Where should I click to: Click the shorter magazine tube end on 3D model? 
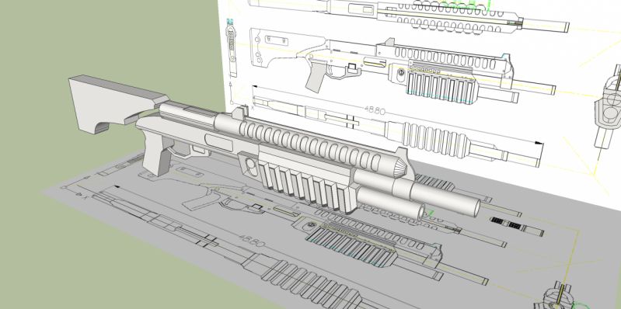pyautogui.click(x=420, y=212)
